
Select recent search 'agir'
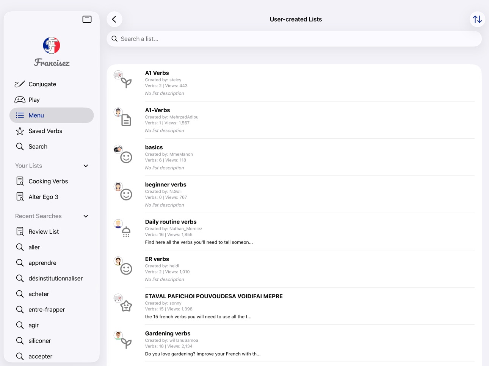[x=52, y=325]
